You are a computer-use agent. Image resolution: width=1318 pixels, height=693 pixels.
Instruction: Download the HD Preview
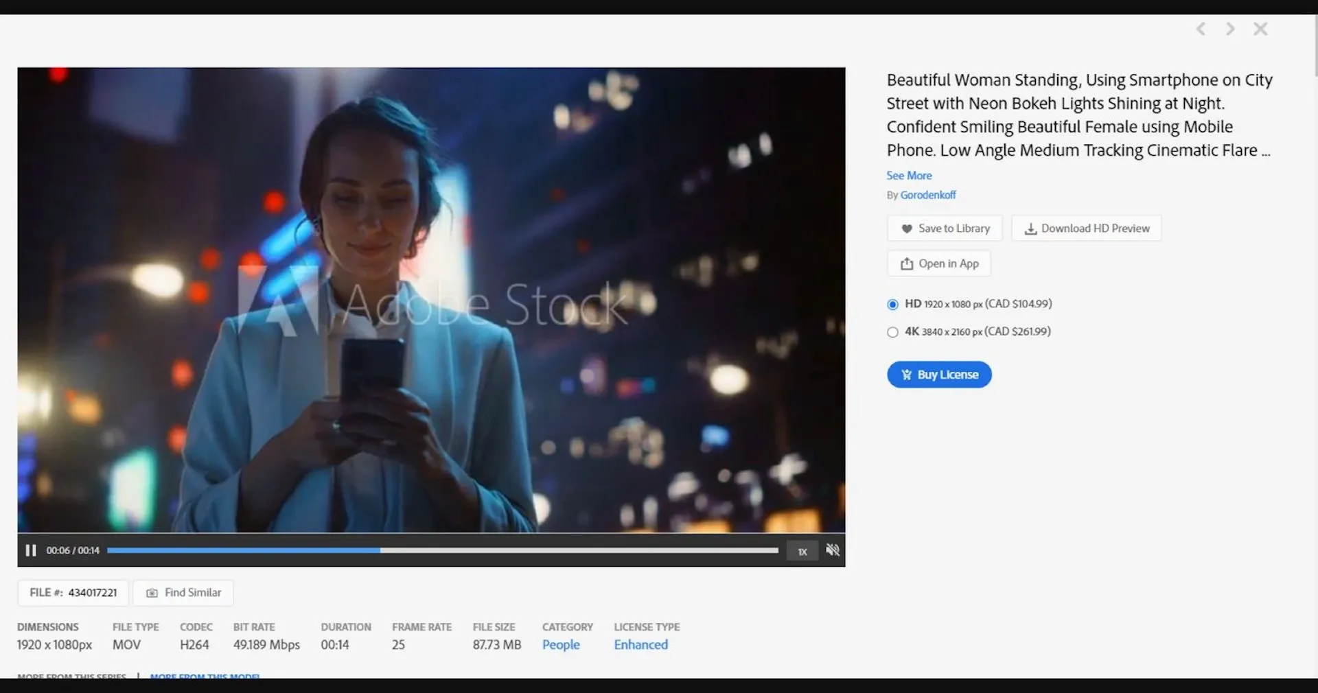(x=1086, y=228)
